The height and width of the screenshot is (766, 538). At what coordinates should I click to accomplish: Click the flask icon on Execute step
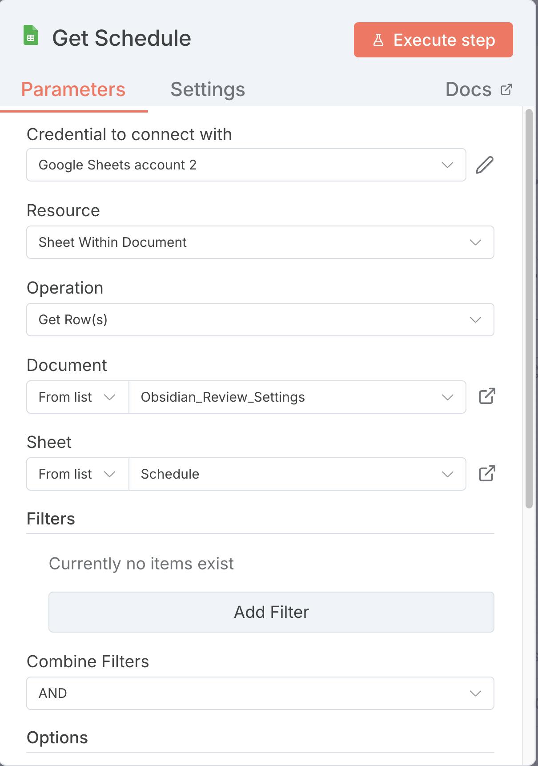click(378, 40)
